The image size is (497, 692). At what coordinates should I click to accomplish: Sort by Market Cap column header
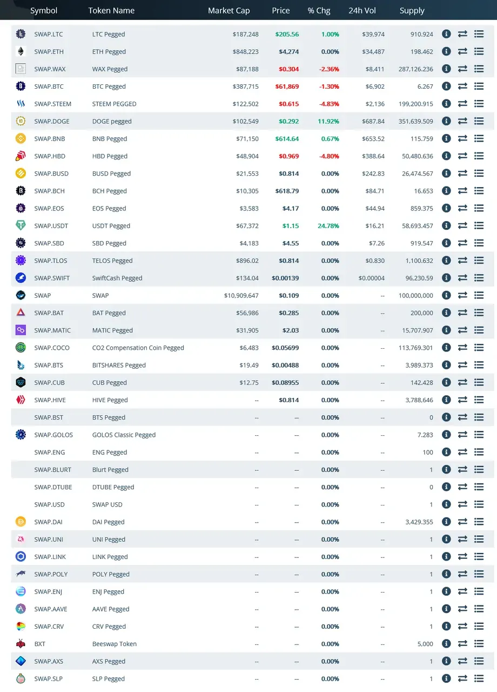tap(229, 10)
